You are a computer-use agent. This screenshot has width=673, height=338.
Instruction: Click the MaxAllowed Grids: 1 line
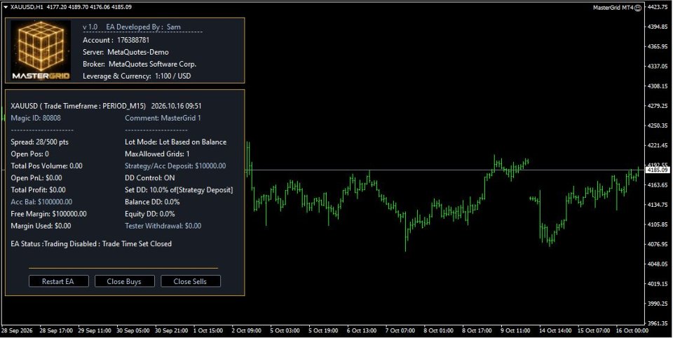click(157, 154)
